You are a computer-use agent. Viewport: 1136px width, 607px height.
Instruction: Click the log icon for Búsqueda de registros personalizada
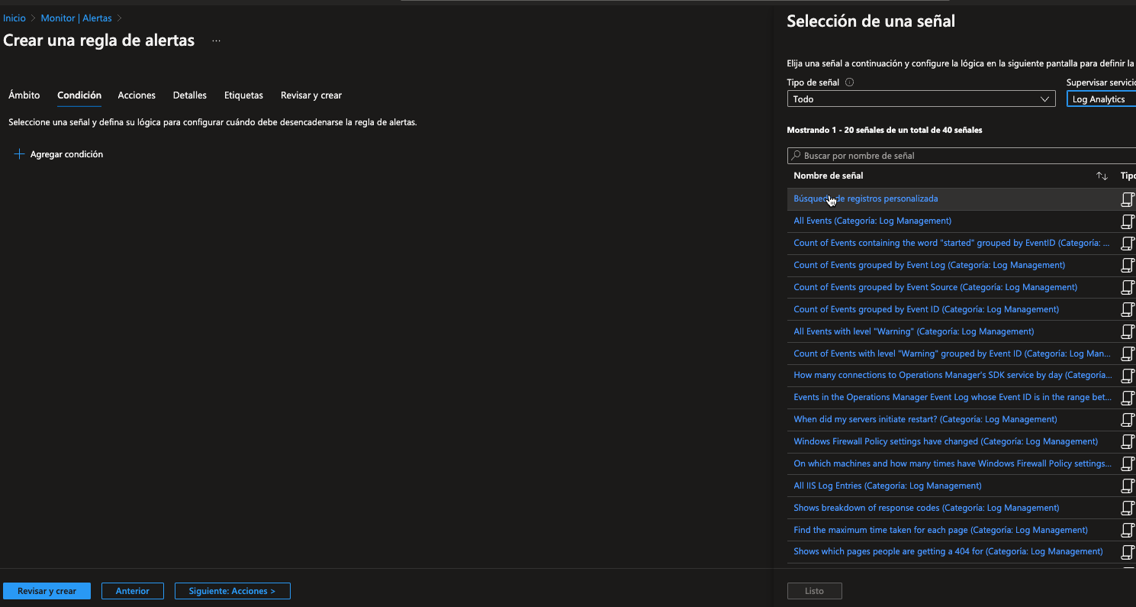1127,199
